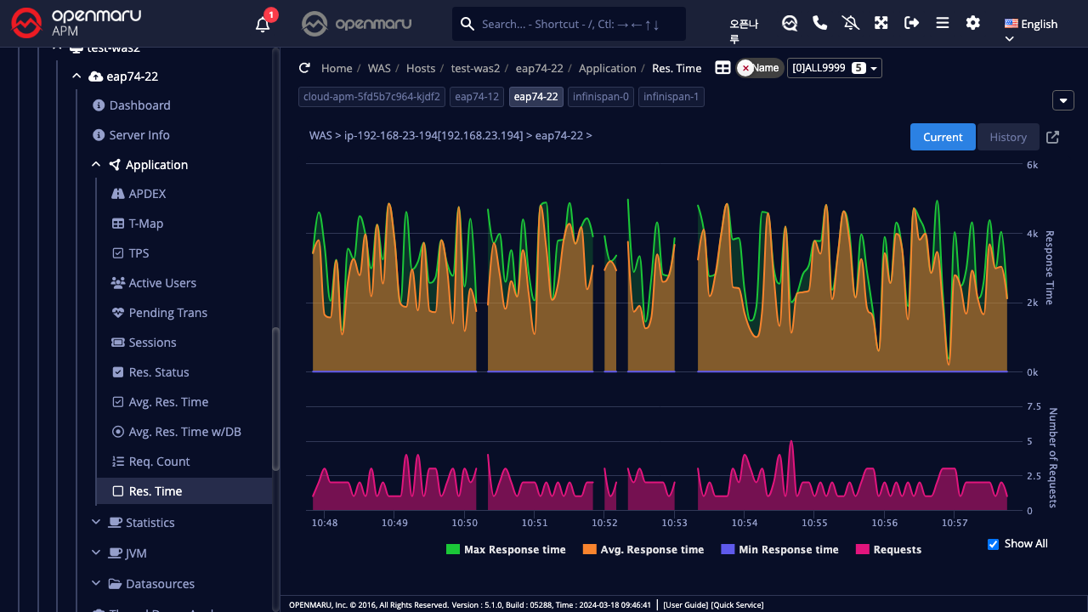Image resolution: width=1088 pixels, height=612 pixels.
Task: Toggle the Show All checkbox
Action: 993,544
